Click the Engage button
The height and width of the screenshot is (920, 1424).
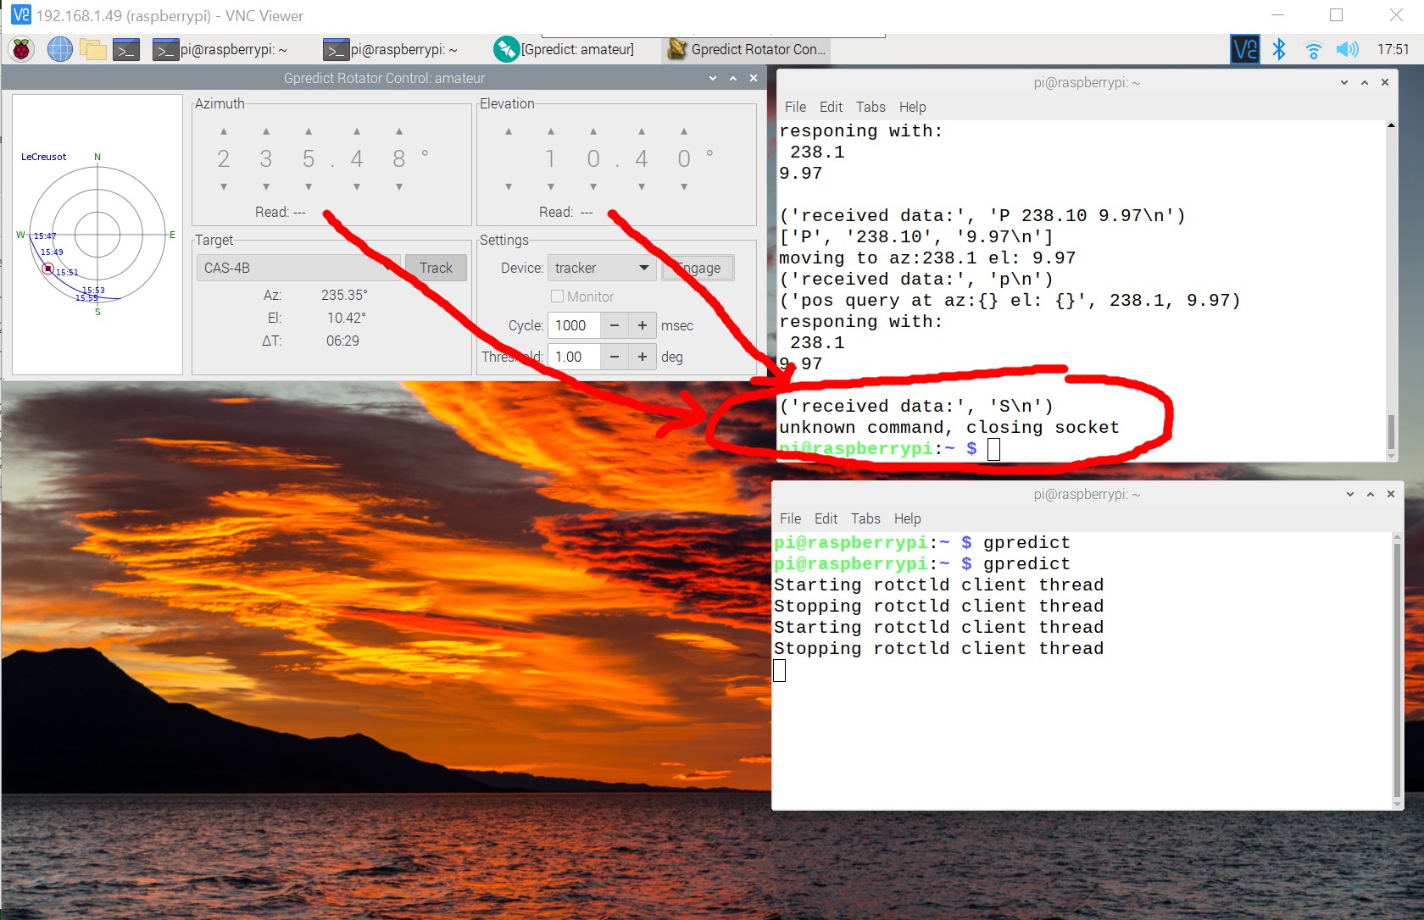(698, 268)
